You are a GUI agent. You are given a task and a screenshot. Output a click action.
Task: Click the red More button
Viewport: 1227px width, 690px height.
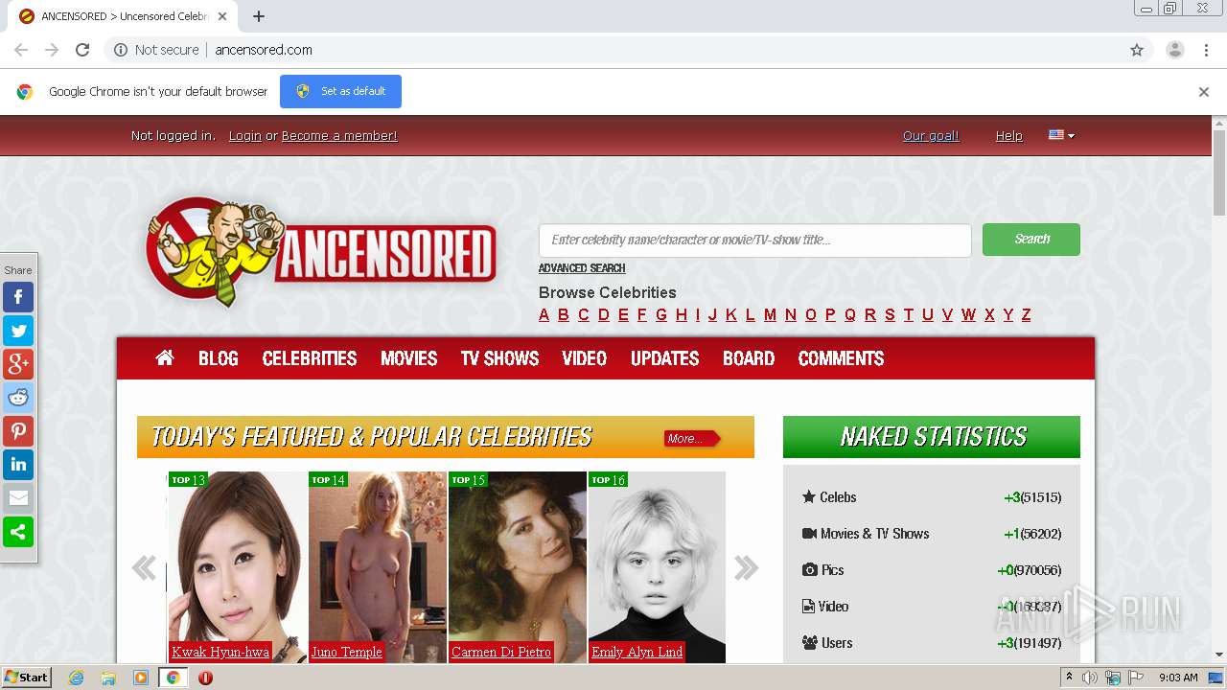click(x=691, y=439)
